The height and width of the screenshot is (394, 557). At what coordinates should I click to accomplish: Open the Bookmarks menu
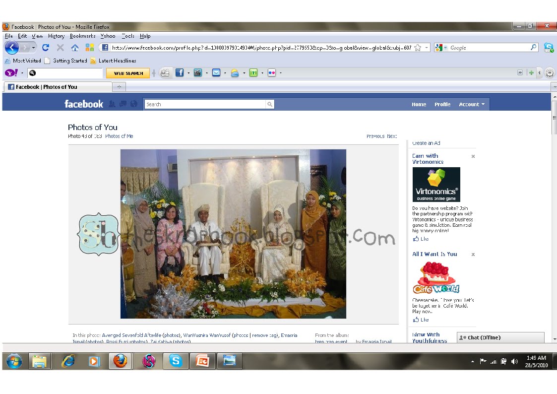coord(82,36)
